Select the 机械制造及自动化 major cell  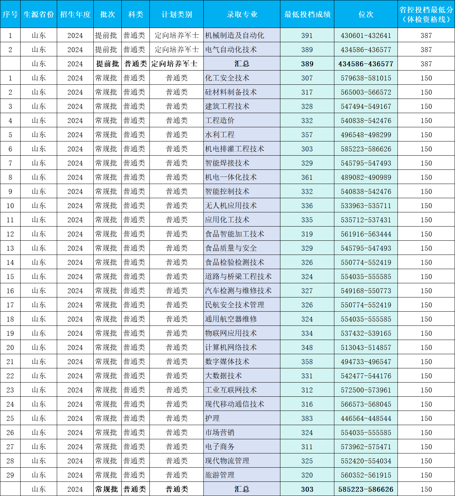coord(235,35)
